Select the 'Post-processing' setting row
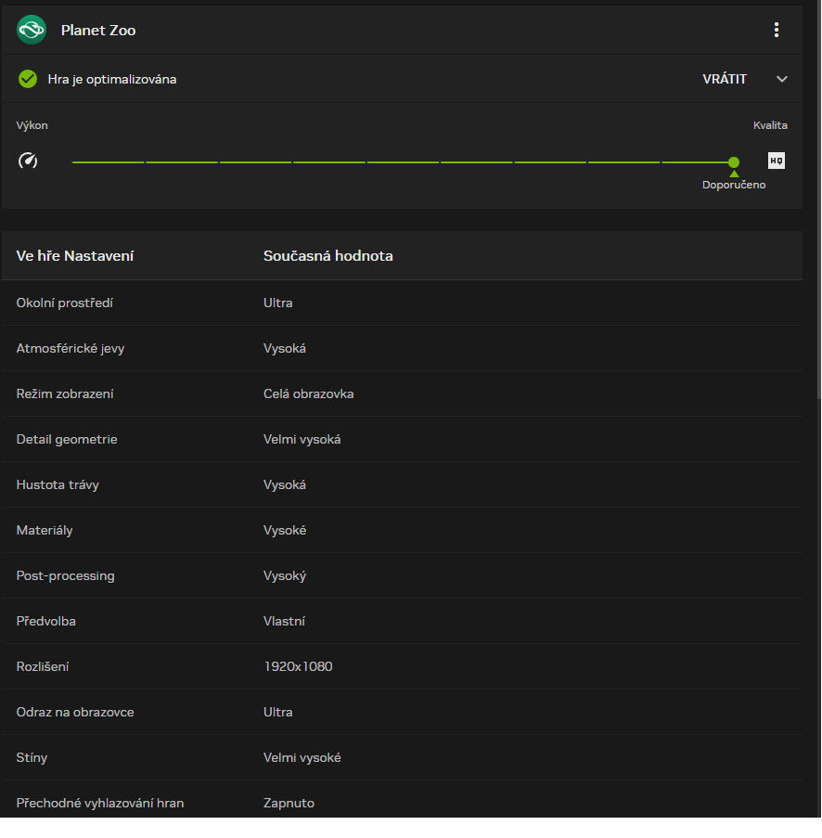 pos(402,575)
